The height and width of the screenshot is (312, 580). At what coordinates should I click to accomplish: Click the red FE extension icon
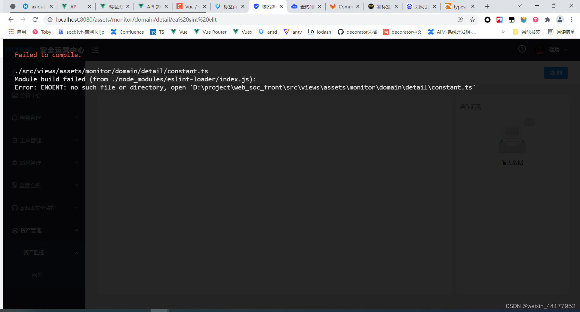(x=499, y=20)
